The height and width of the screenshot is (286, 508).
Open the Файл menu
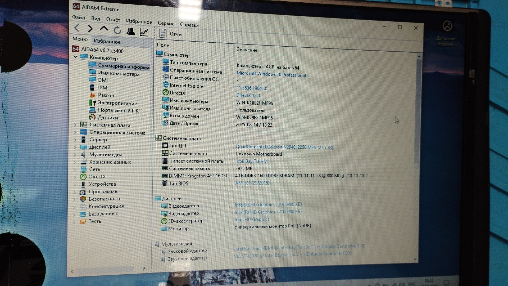point(79,17)
